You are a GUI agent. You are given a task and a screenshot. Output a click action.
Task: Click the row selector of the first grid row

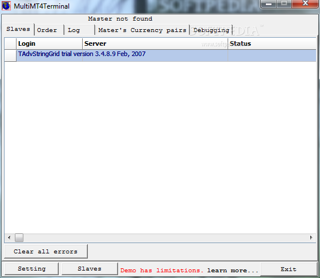tap(10, 55)
